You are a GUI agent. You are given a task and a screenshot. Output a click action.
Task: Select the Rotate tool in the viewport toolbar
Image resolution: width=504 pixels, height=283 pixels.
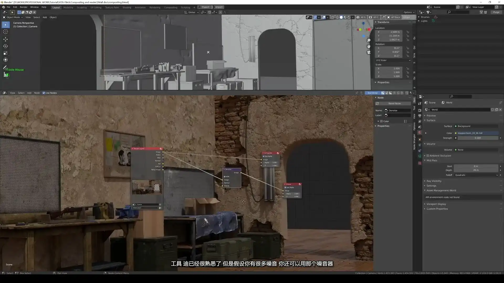click(x=6, y=46)
